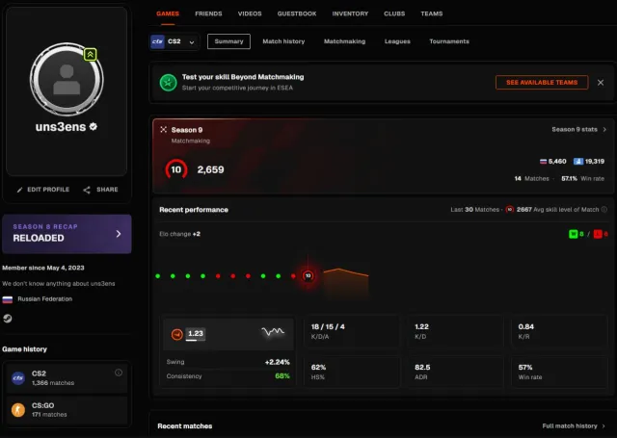
Task: Click See Available Teams button
Action: 542,83
